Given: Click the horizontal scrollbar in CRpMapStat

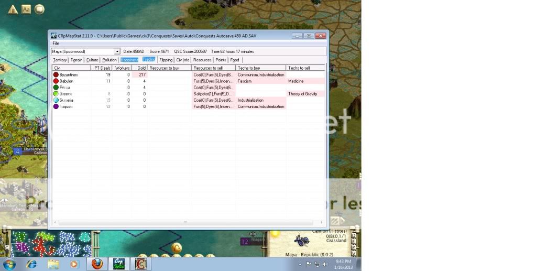Looking at the screenshot, I should click(186, 222).
